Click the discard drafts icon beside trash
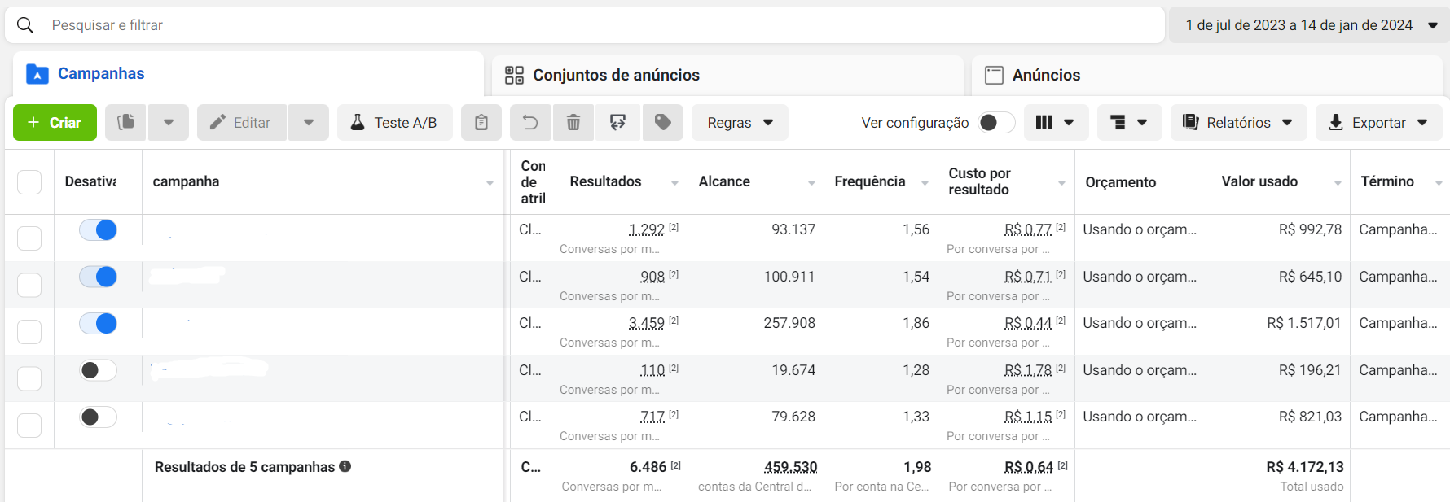 [x=618, y=122]
